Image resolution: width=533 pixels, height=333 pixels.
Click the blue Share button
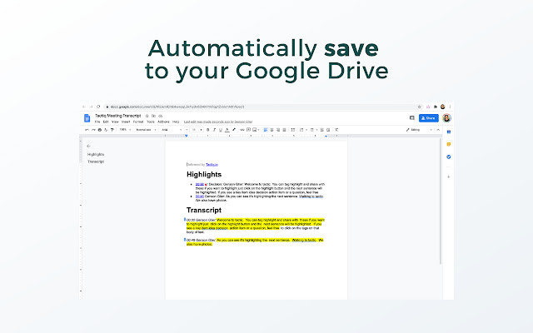click(429, 118)
